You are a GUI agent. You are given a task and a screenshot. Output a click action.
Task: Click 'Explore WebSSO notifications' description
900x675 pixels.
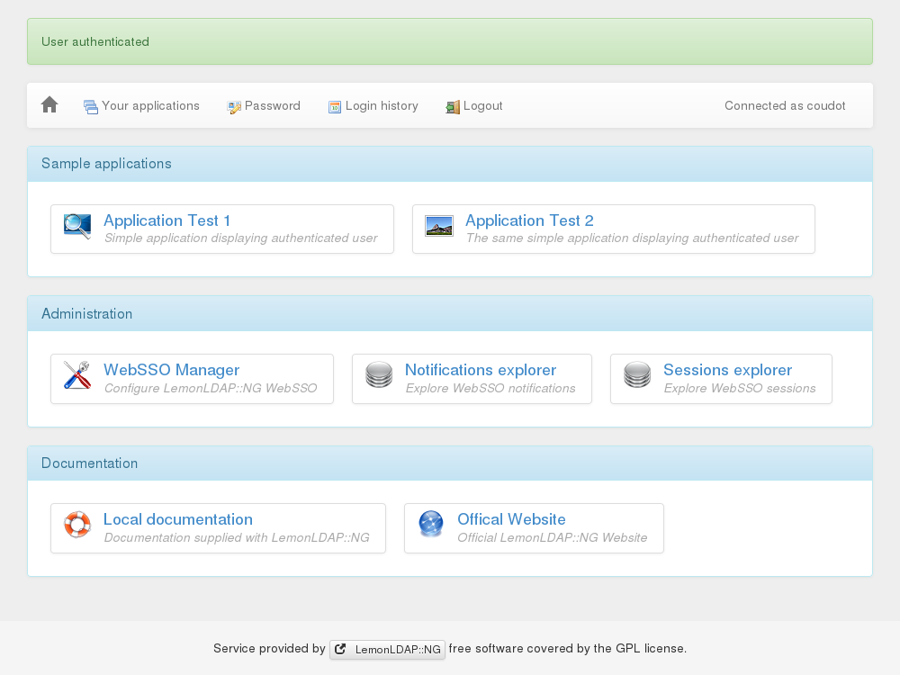click(x=490, y=388)
